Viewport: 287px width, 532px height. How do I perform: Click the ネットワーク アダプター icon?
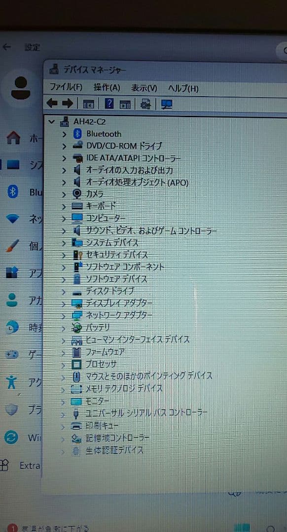tap(77, 316)
